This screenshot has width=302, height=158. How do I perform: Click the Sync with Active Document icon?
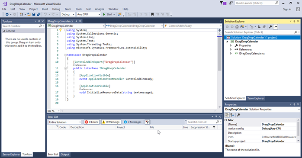[x=259, y=27]
